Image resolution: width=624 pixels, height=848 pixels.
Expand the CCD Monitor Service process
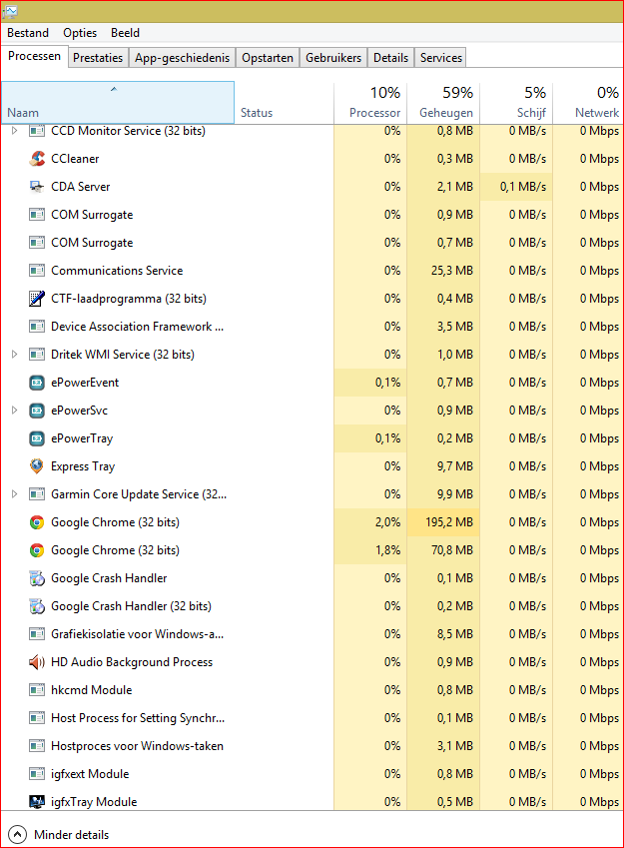click(x=14, y=131)
